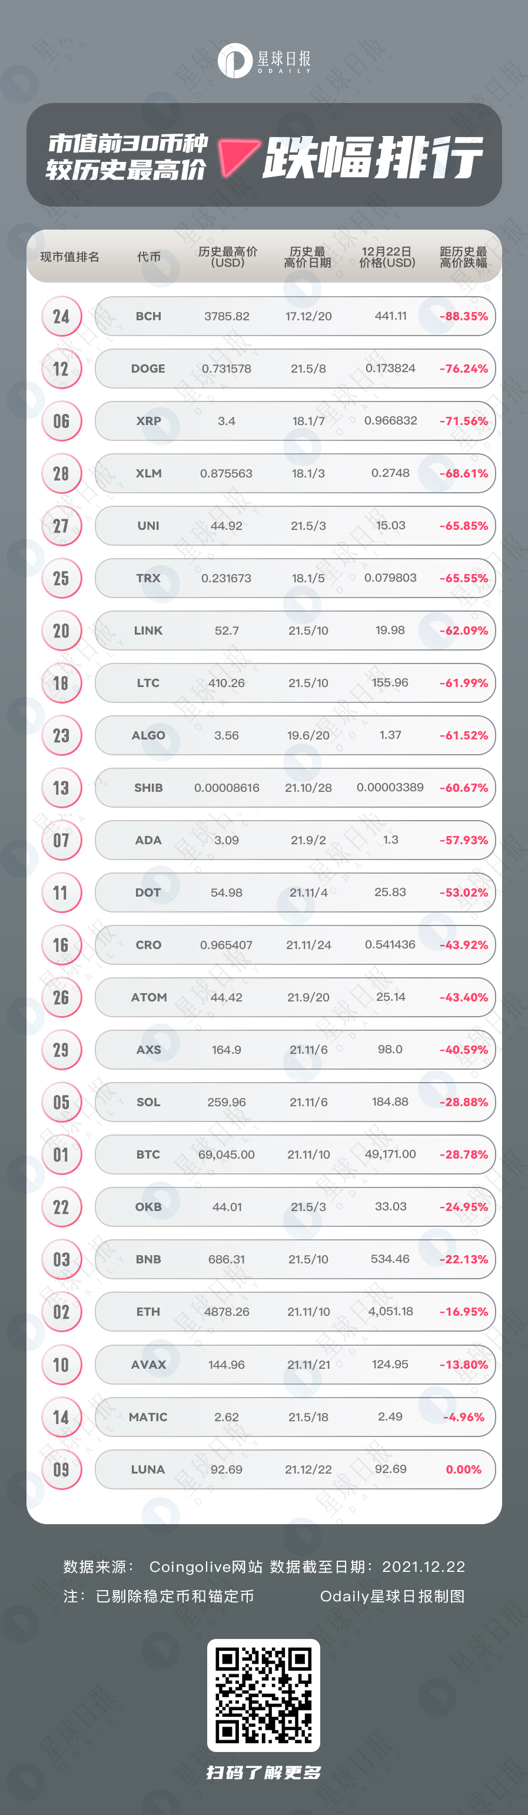Click the rank badge 01 beside BTC
528x1815 pixels.
61,1154
